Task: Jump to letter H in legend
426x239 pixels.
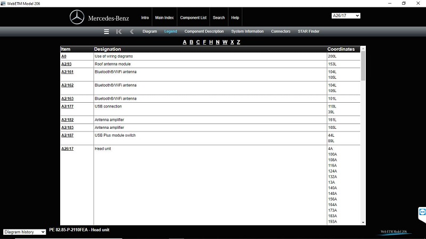Action: pos(211,42)
